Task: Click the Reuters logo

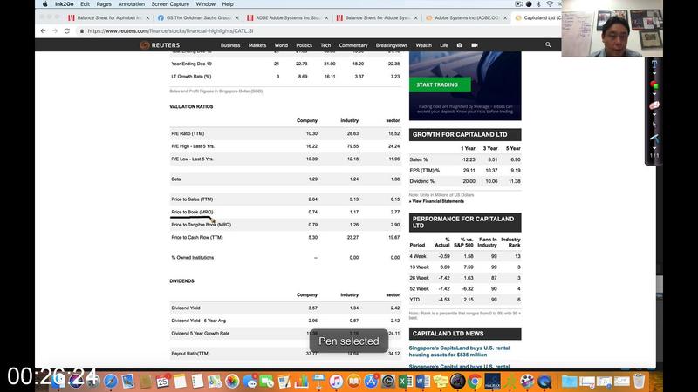Action: [x=160, y=45]
